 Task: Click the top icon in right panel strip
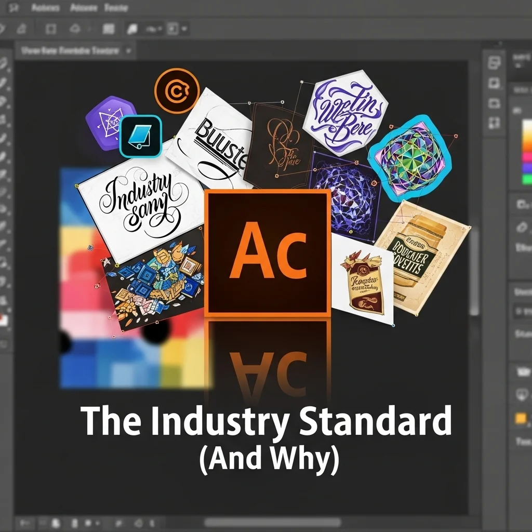click(494, 63)
